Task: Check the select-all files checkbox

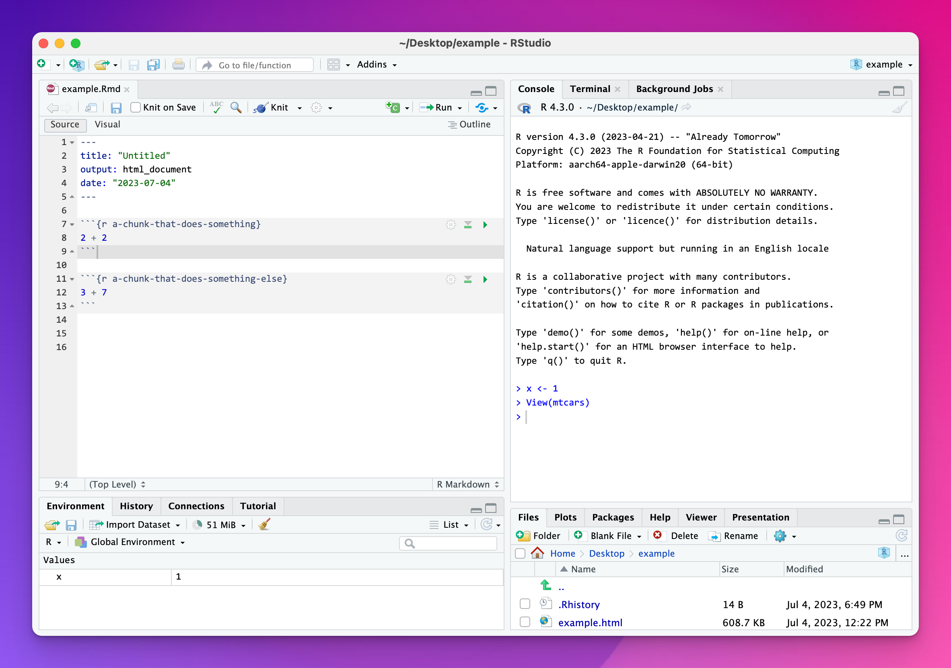Action: 520,553
